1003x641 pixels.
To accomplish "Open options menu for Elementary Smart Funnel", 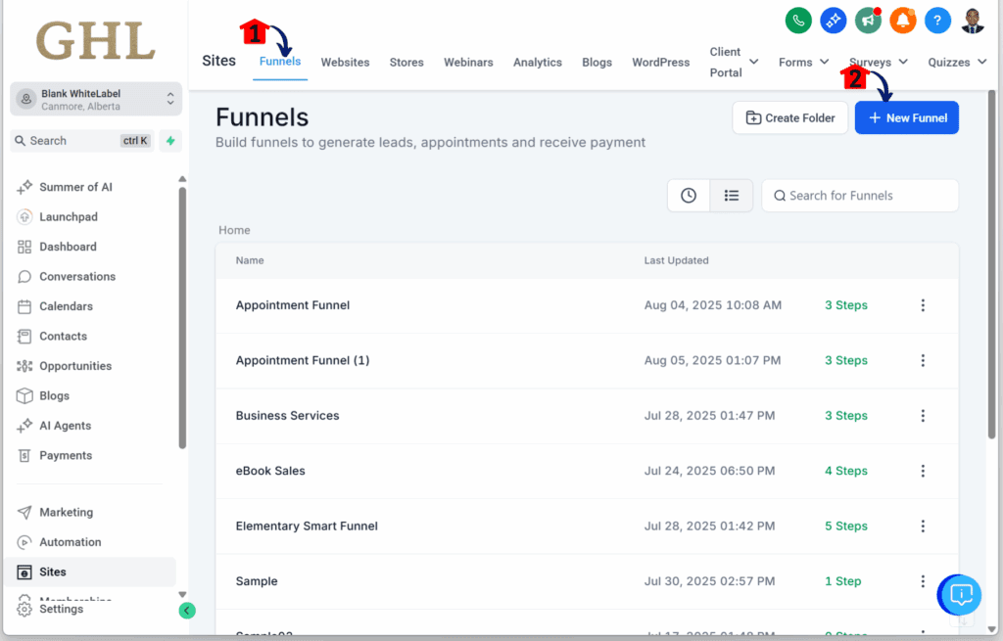I will pos(923,526).
